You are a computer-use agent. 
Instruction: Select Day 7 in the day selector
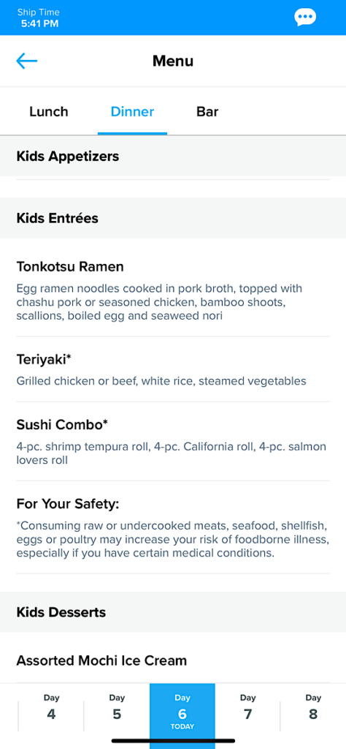click(248, 708)
